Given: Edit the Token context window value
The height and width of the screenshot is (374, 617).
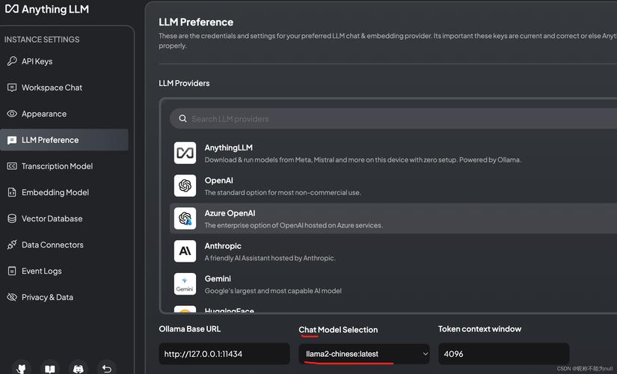Looking at the screenshot, I should tap(503, 354).
